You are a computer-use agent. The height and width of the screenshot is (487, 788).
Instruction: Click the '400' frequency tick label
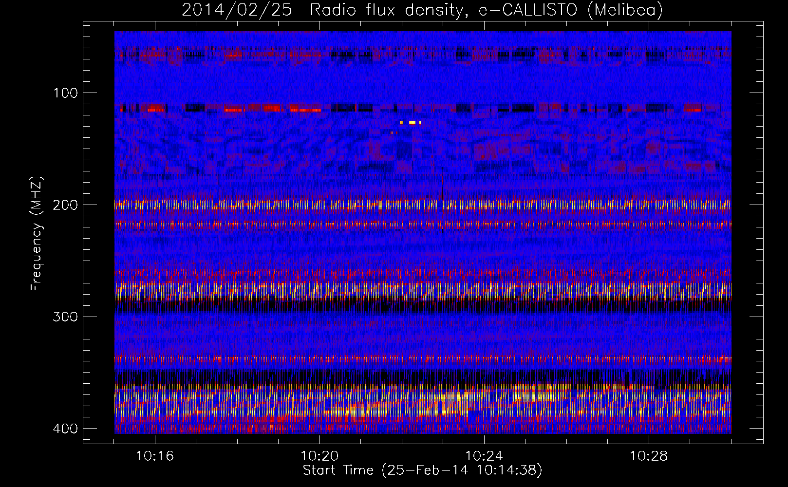coord(65,429)
